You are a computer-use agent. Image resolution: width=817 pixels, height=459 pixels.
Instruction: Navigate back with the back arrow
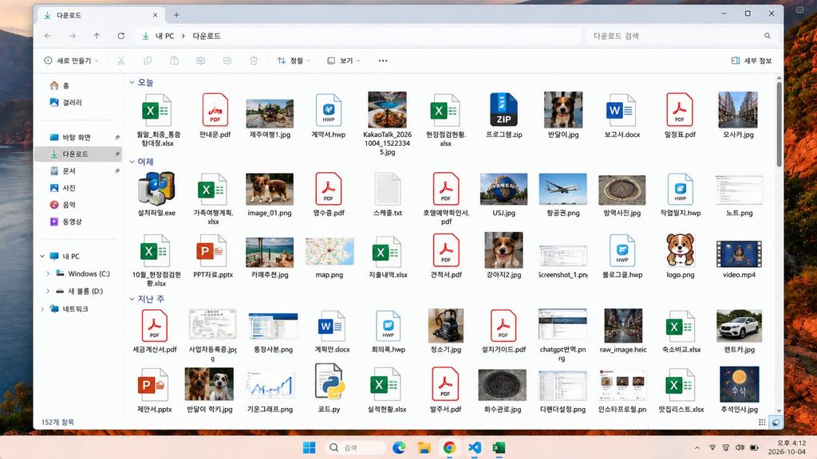point(48,36)
